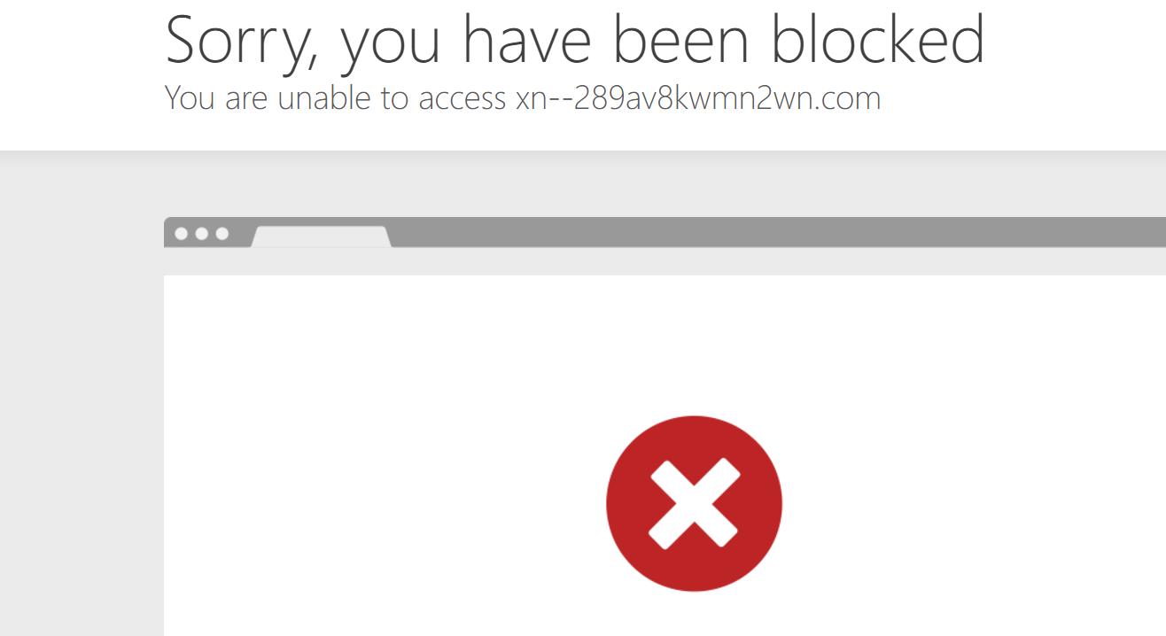The height and width of the screenshot is (636, 1166).
Task: Click the word 'blocked' in the heading
Action: point(878,39)
